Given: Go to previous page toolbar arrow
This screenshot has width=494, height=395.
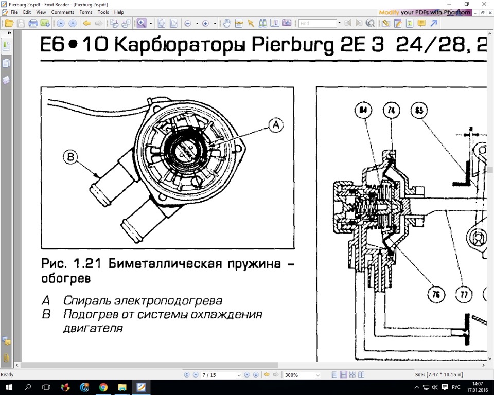Looking at the screenshot, I should tap(61, 23).
